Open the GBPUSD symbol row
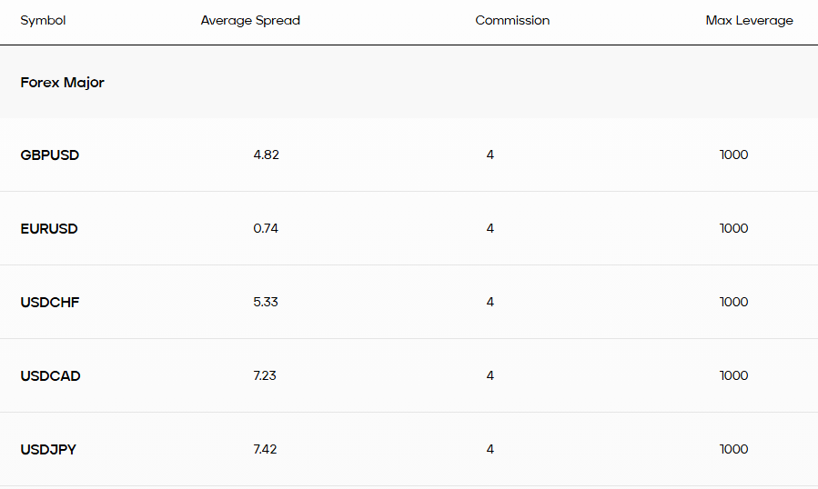 (50, 155)
